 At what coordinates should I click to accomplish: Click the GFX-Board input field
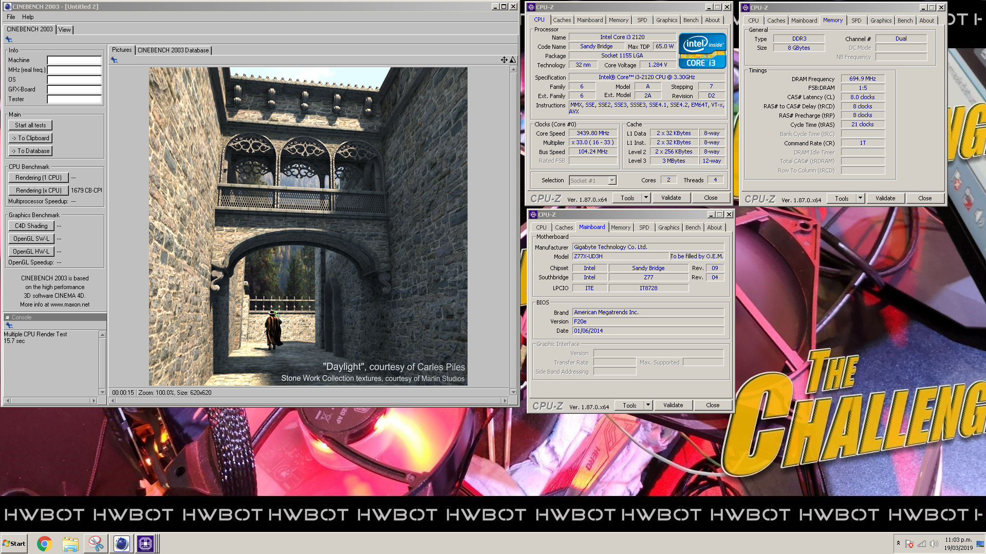tap(74, 89)
